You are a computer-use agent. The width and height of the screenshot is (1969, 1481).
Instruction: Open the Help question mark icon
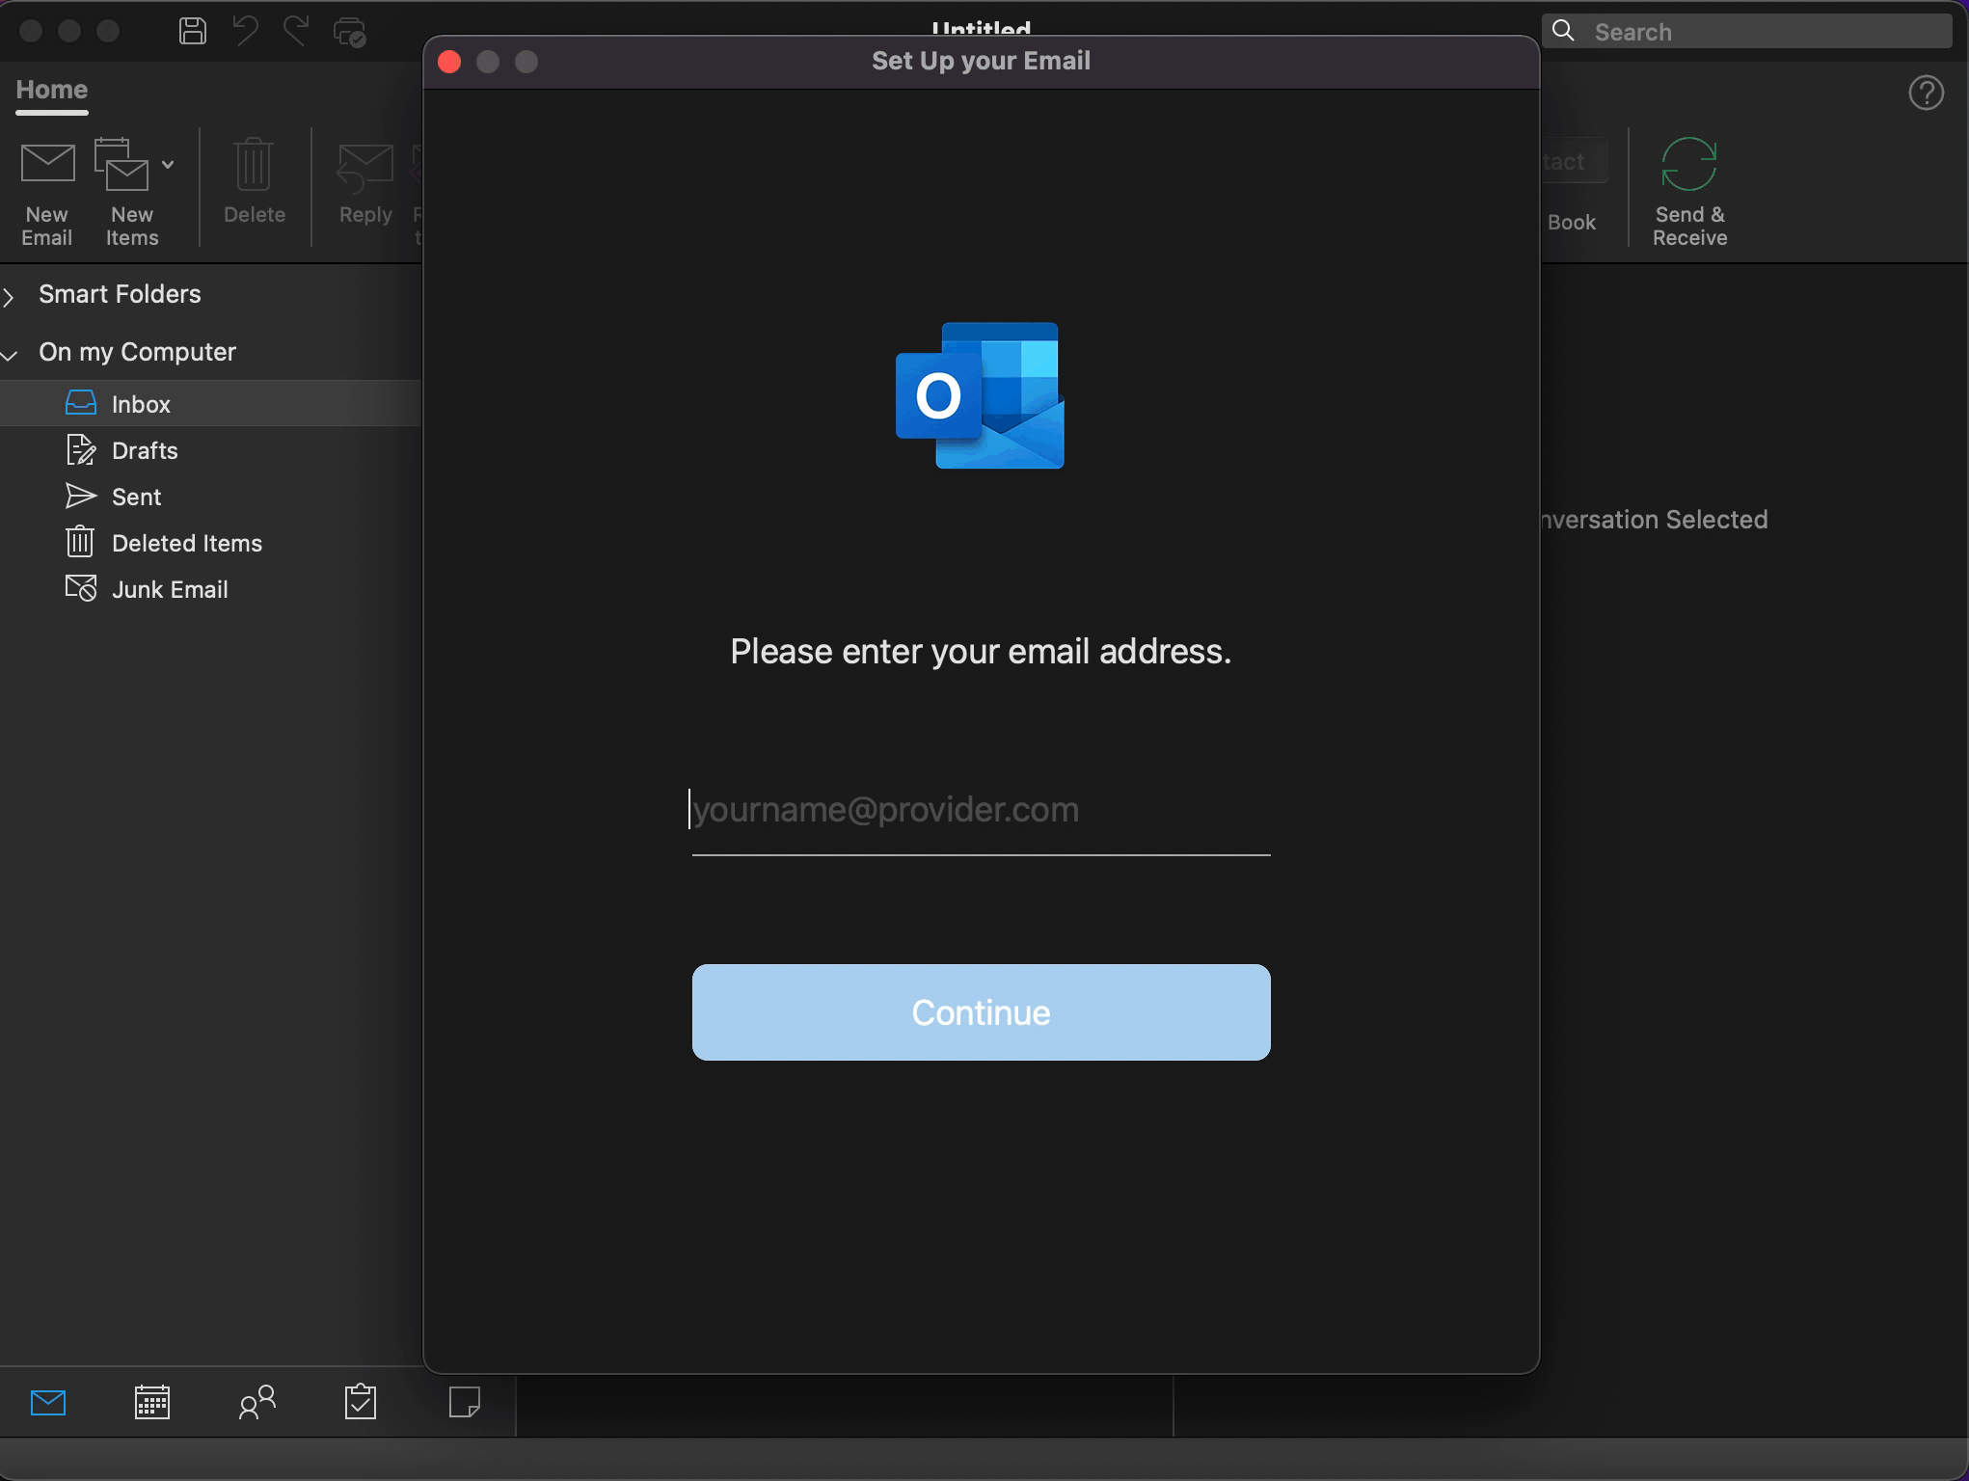(x=1926, y=94)
